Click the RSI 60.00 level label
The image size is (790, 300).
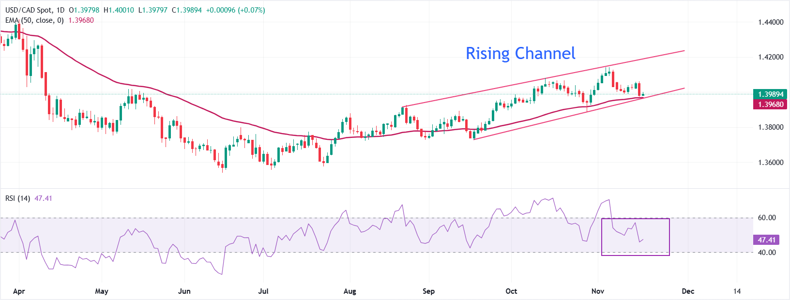[766, 218]
